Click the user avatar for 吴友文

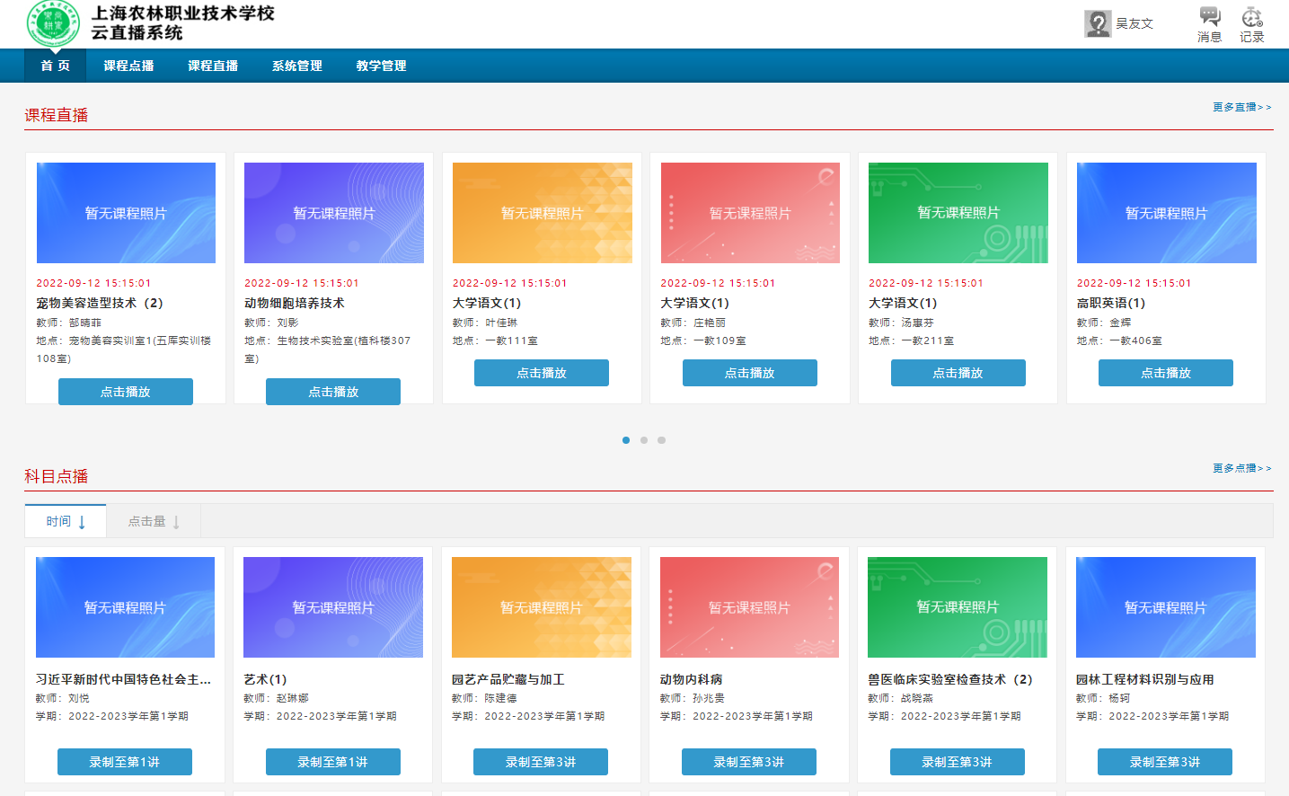1098,23
